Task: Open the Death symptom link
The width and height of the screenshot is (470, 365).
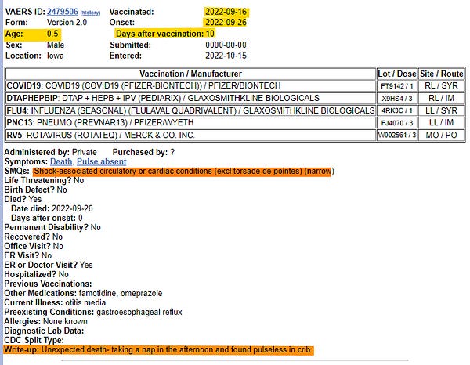Action: (61, 161)
